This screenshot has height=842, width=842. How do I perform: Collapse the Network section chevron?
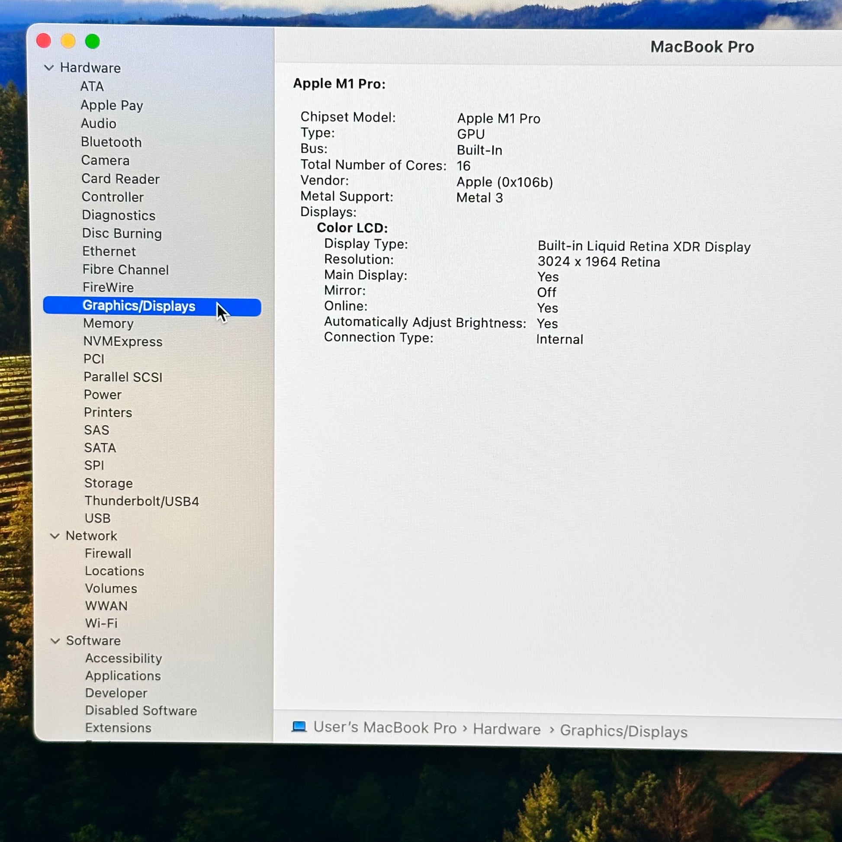[x=55, y=536]
